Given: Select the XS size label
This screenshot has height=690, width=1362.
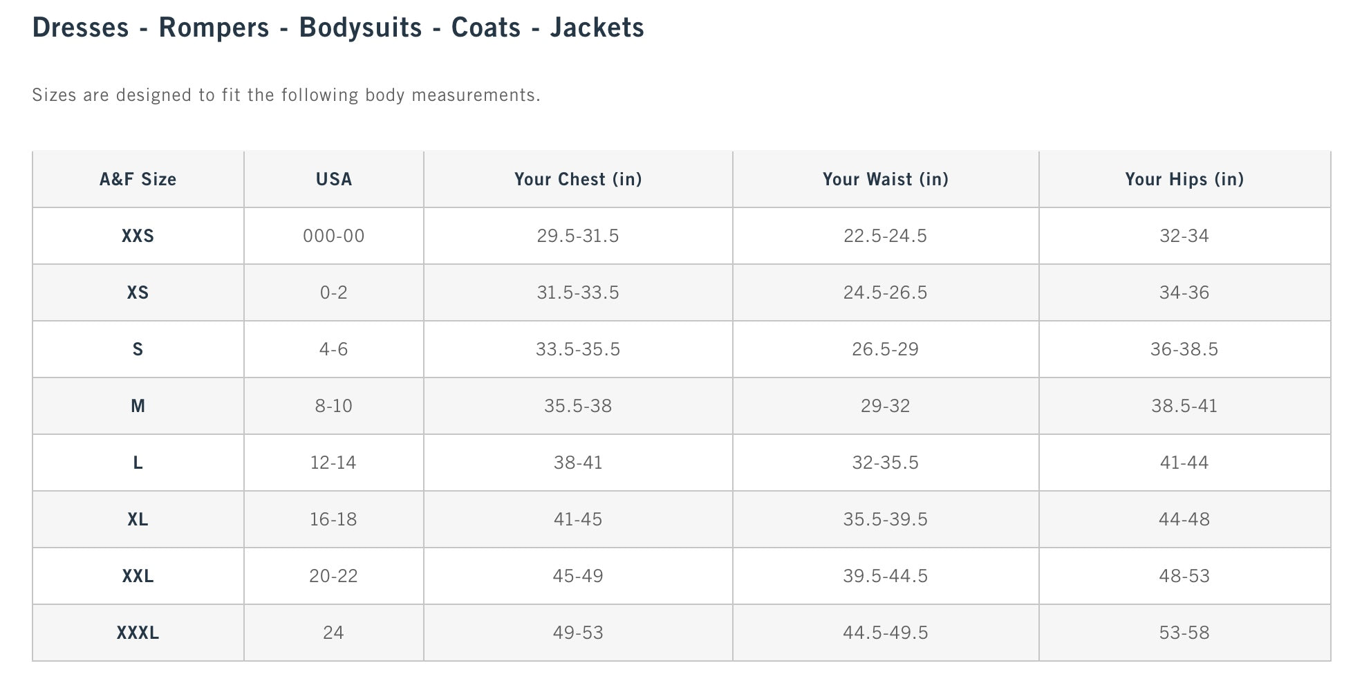Looking at the screenshot, I should [138, 293].
